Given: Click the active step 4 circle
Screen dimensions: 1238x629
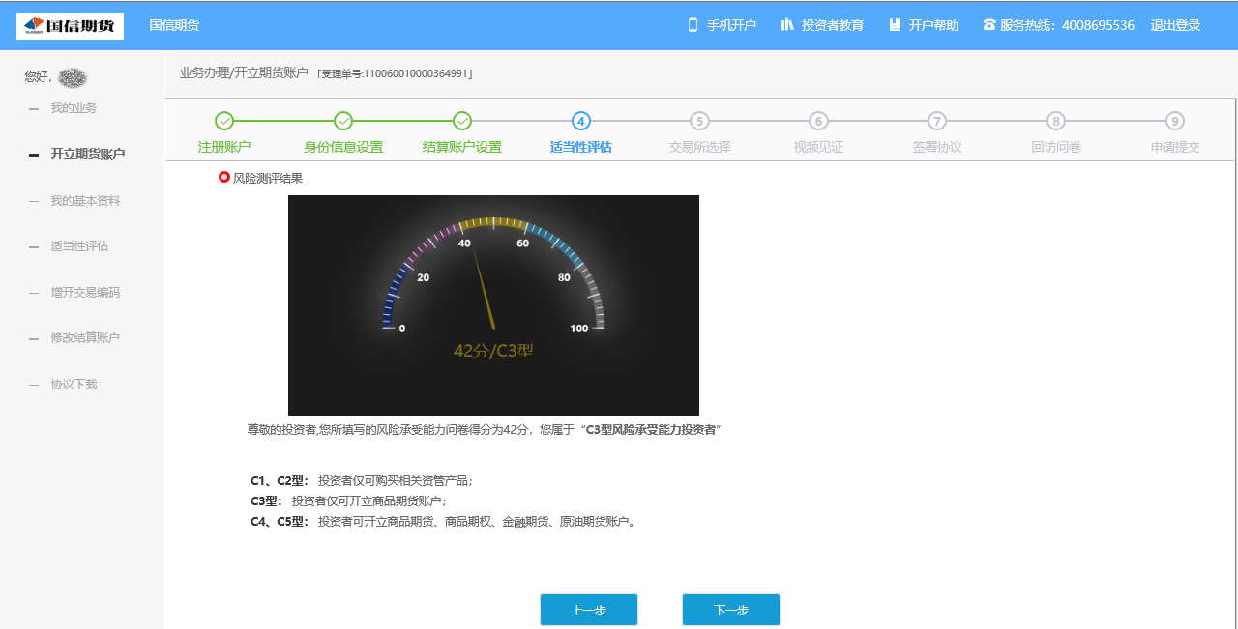Looking at the screenshot, I should tap(581, 121).
